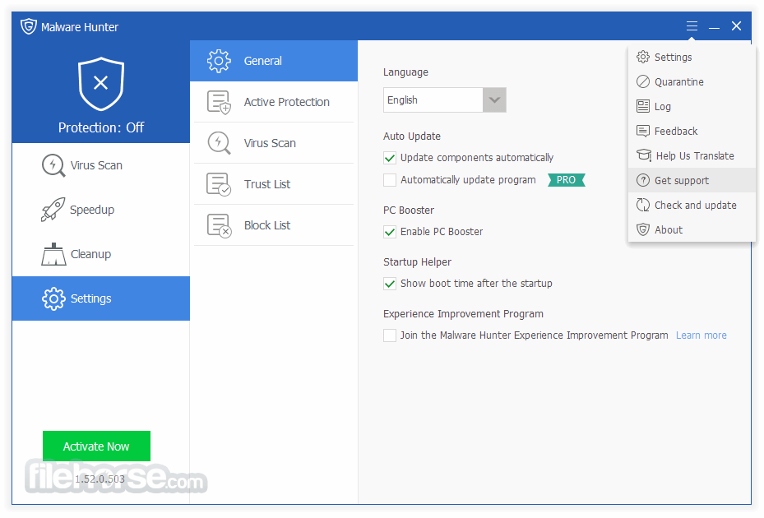Select Check and update menu entry

pyautogui.click(x=695, y=206)
